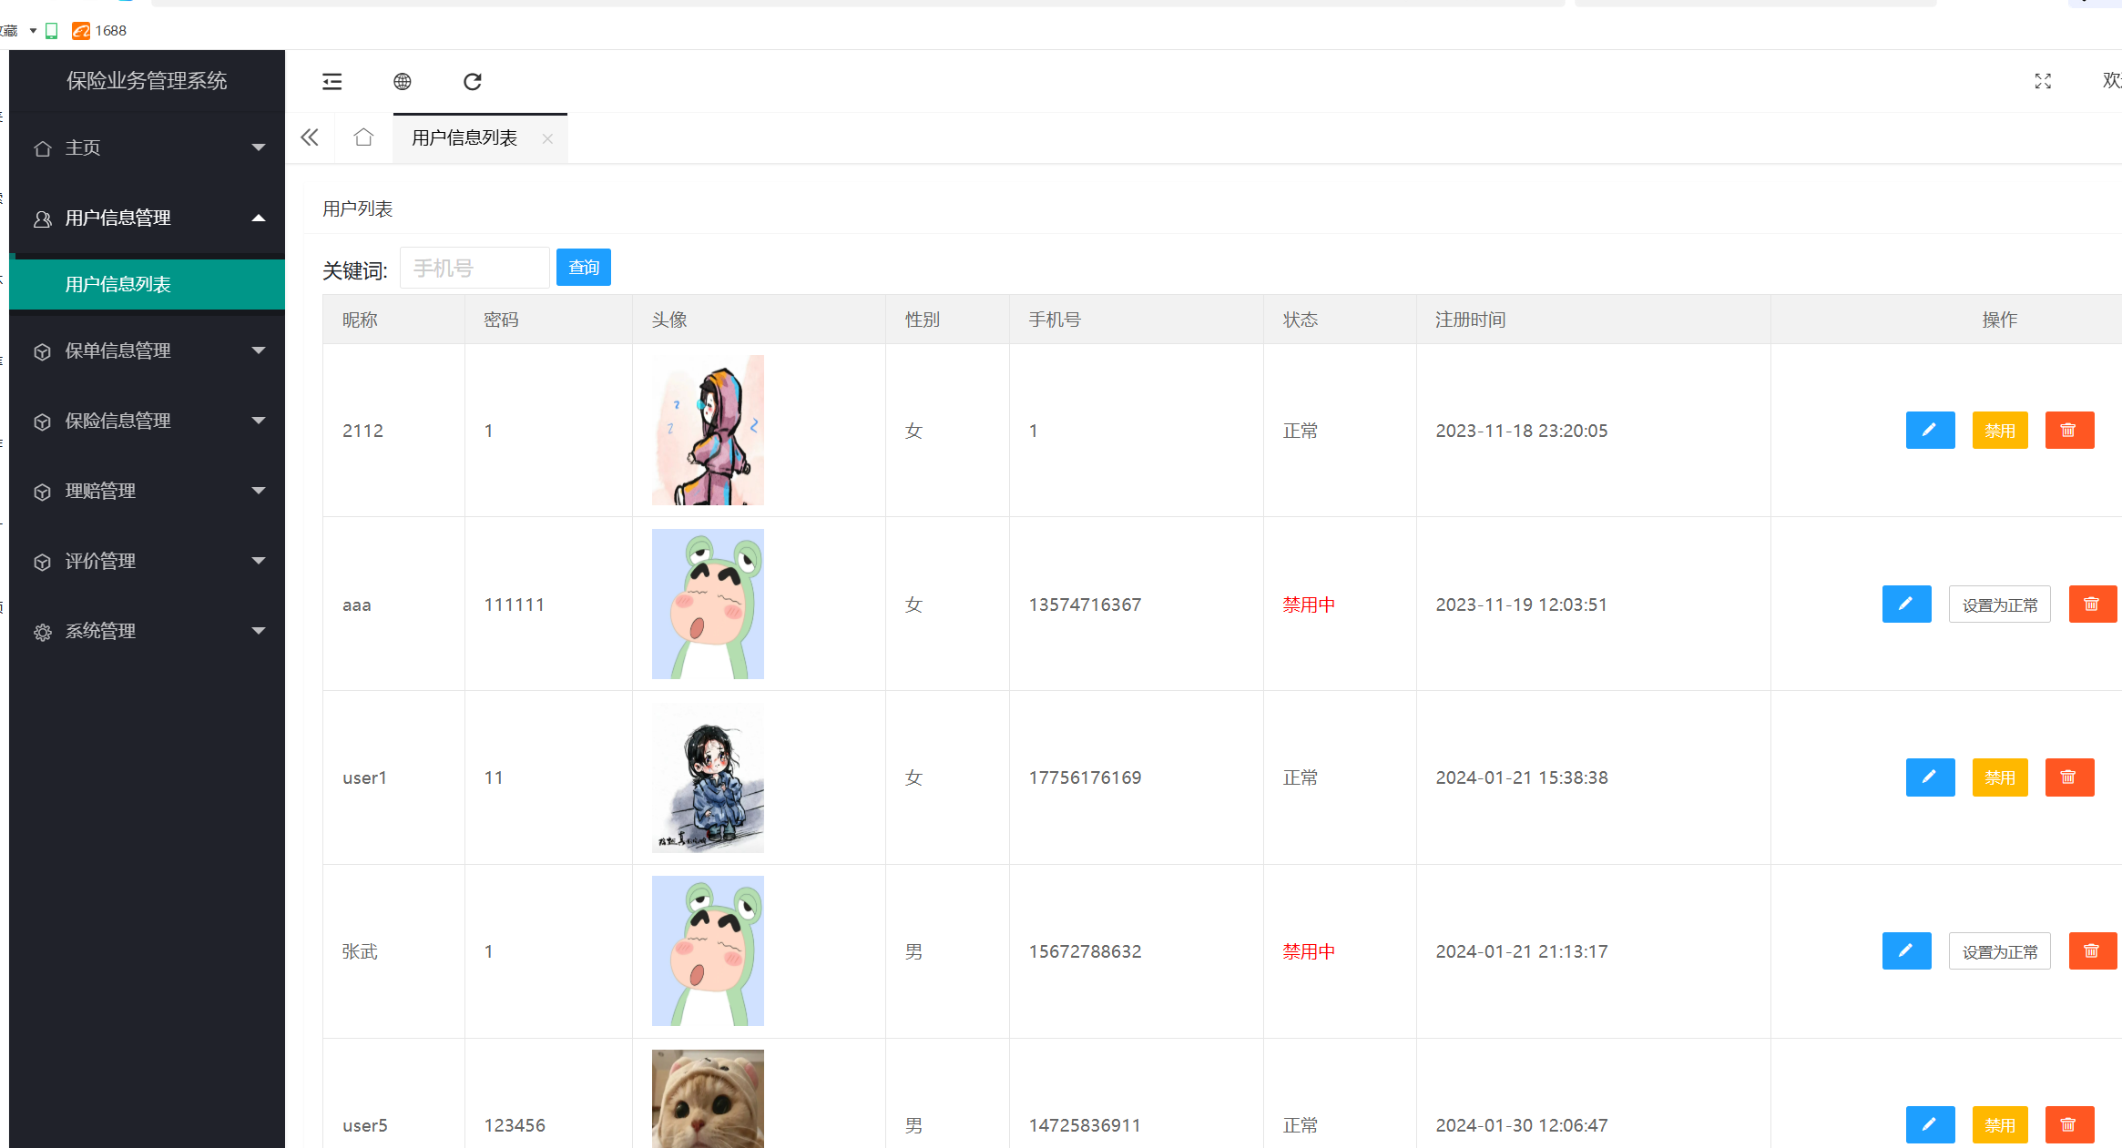Click the globe icon in the top bar
Image resolution: width=2122 pixels, height=1148 pixels.
tap(402, 82)
